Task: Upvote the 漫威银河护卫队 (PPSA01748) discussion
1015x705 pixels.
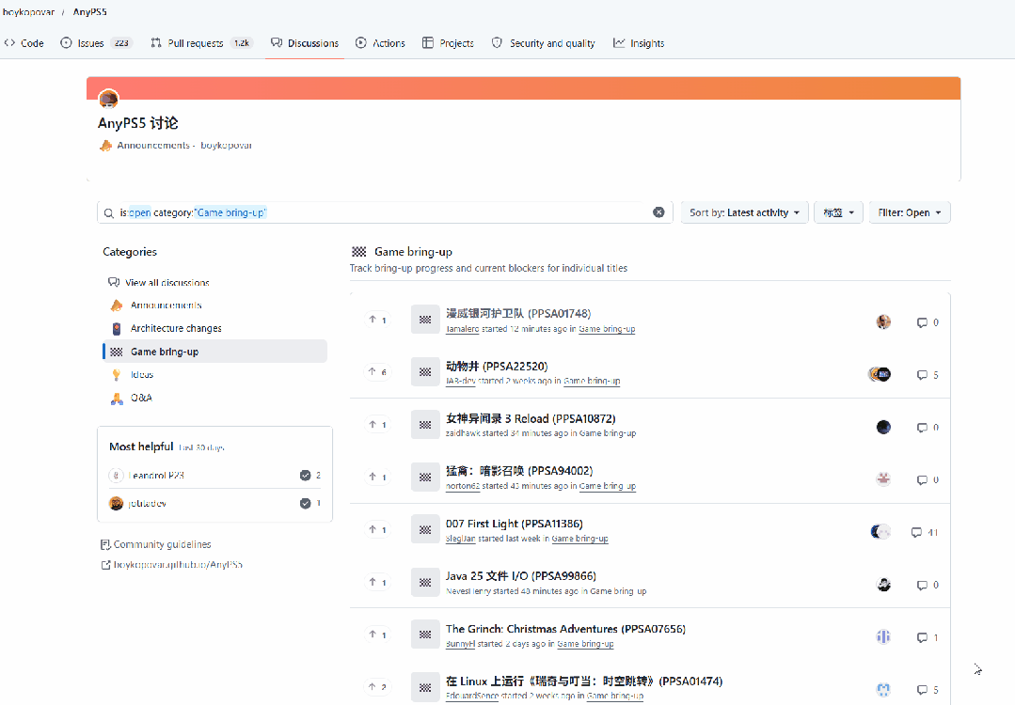Action: (377, 320)
